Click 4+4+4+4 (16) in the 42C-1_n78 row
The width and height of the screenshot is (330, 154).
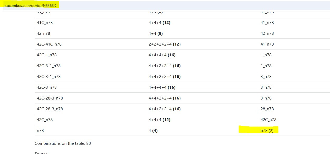[x=162, y=55]
